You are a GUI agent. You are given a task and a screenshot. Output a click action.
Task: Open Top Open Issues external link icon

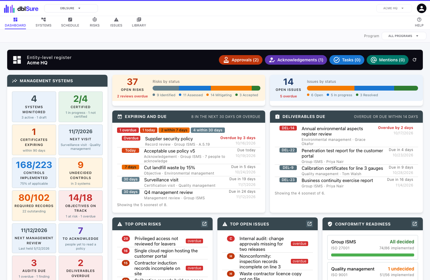pyautogui.click(x=310, y=224)
